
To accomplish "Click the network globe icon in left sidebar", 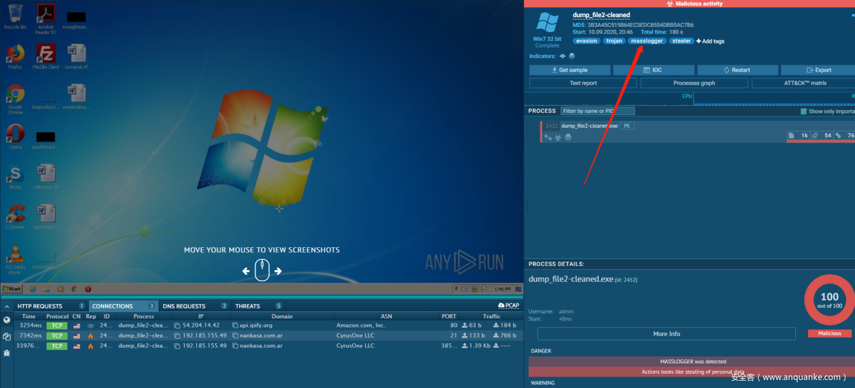I will 7,320.
